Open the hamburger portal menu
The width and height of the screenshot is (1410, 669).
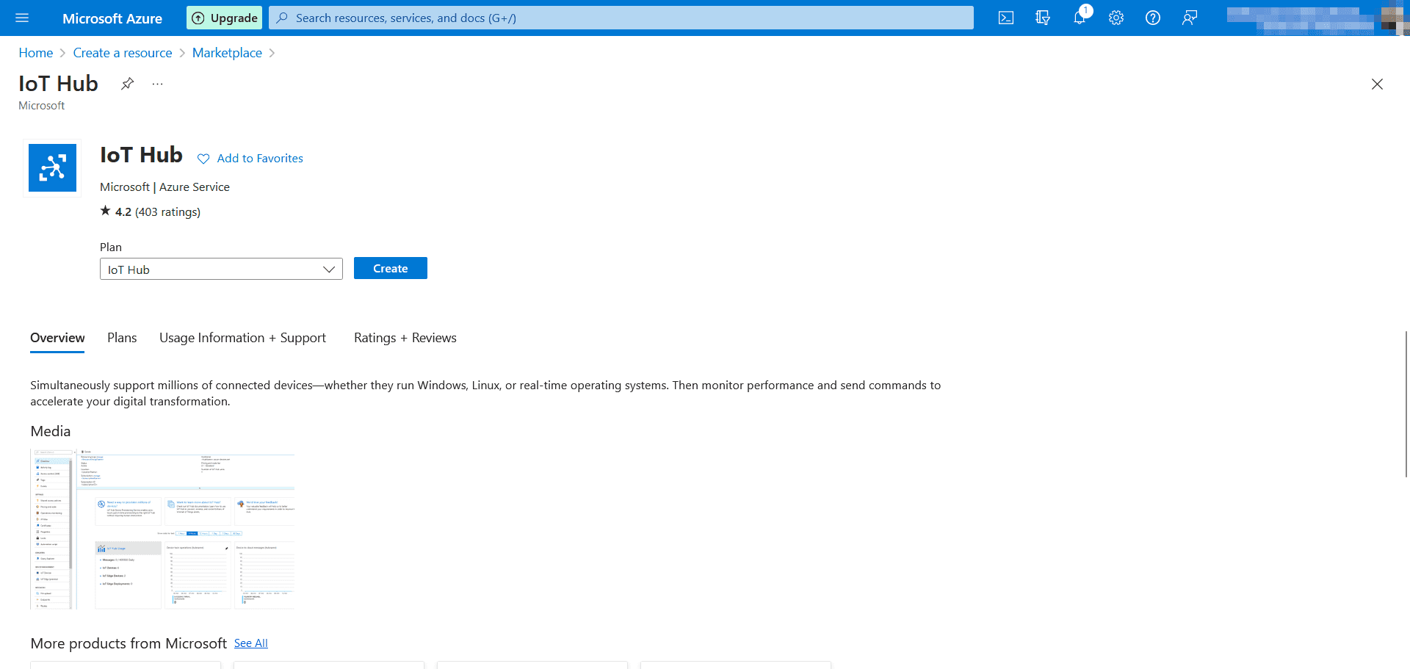pyautogui.click(x=21, y=18)
